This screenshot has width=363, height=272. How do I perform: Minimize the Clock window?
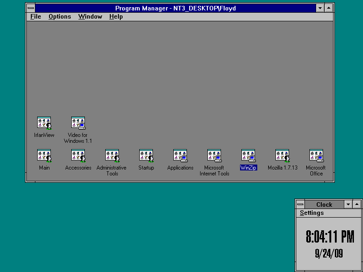(348, 204)
